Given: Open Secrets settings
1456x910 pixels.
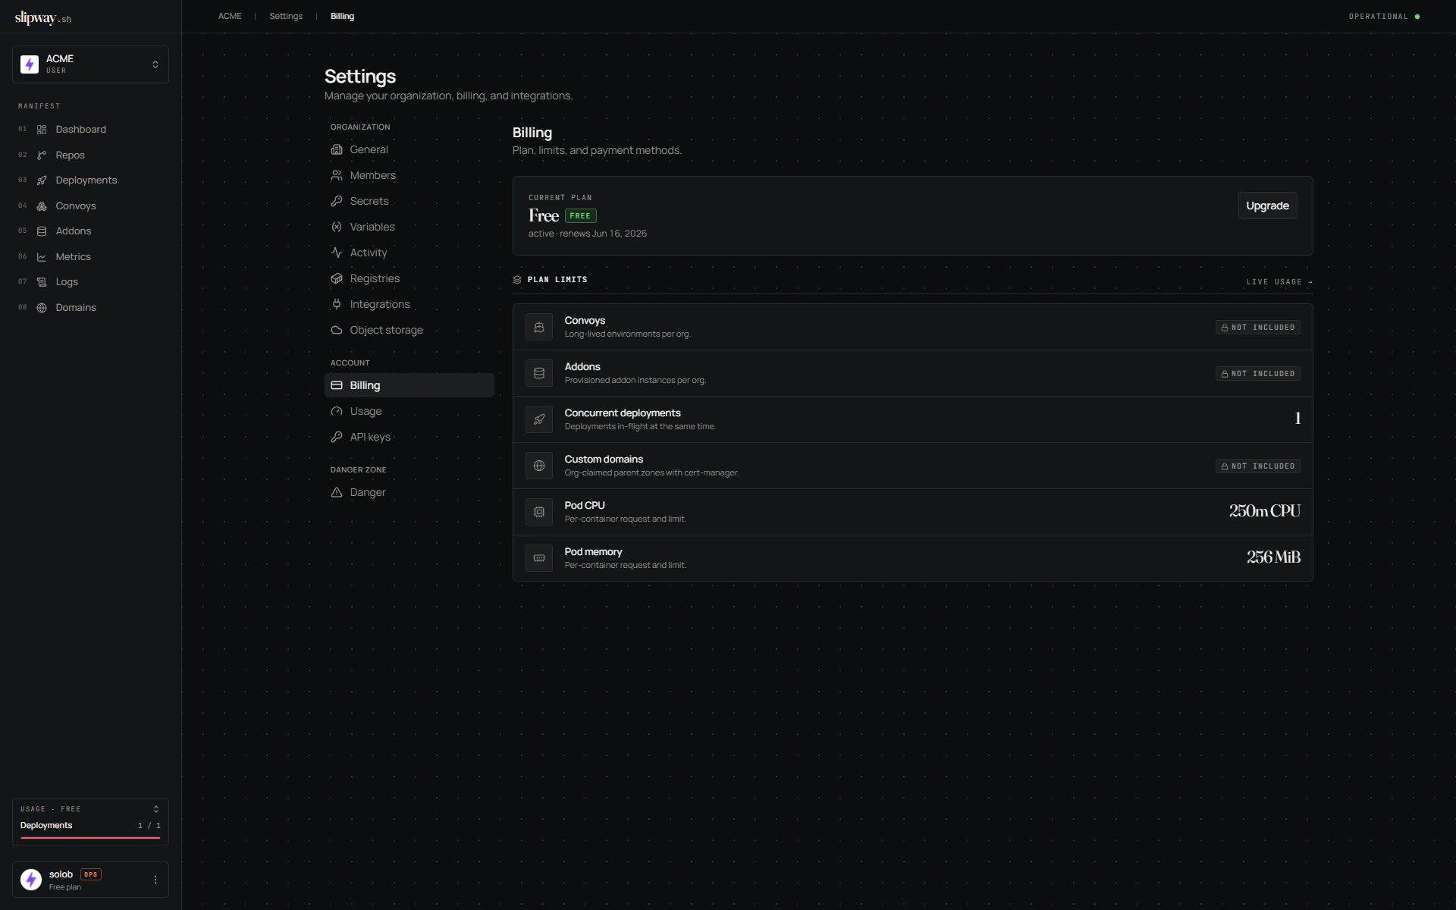Looking at the screenshot, I should tap(409, 201).
